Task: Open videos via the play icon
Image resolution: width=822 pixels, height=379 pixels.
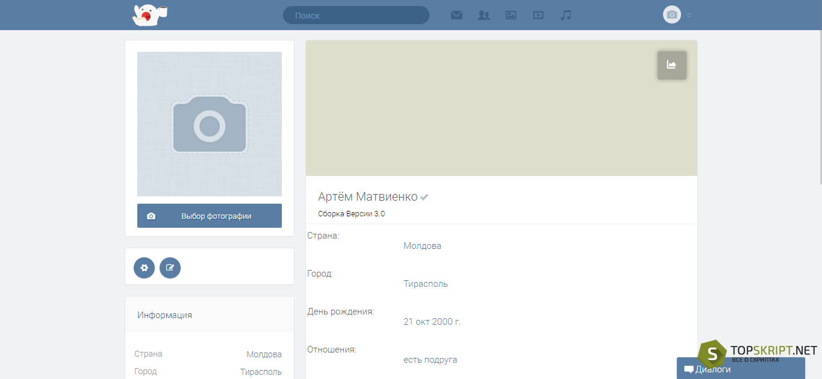Action: 538,15
